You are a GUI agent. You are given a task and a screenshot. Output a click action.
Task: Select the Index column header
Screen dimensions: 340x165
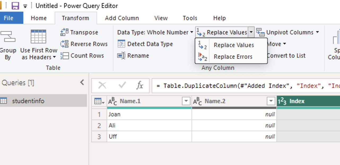tap(308, 101)
